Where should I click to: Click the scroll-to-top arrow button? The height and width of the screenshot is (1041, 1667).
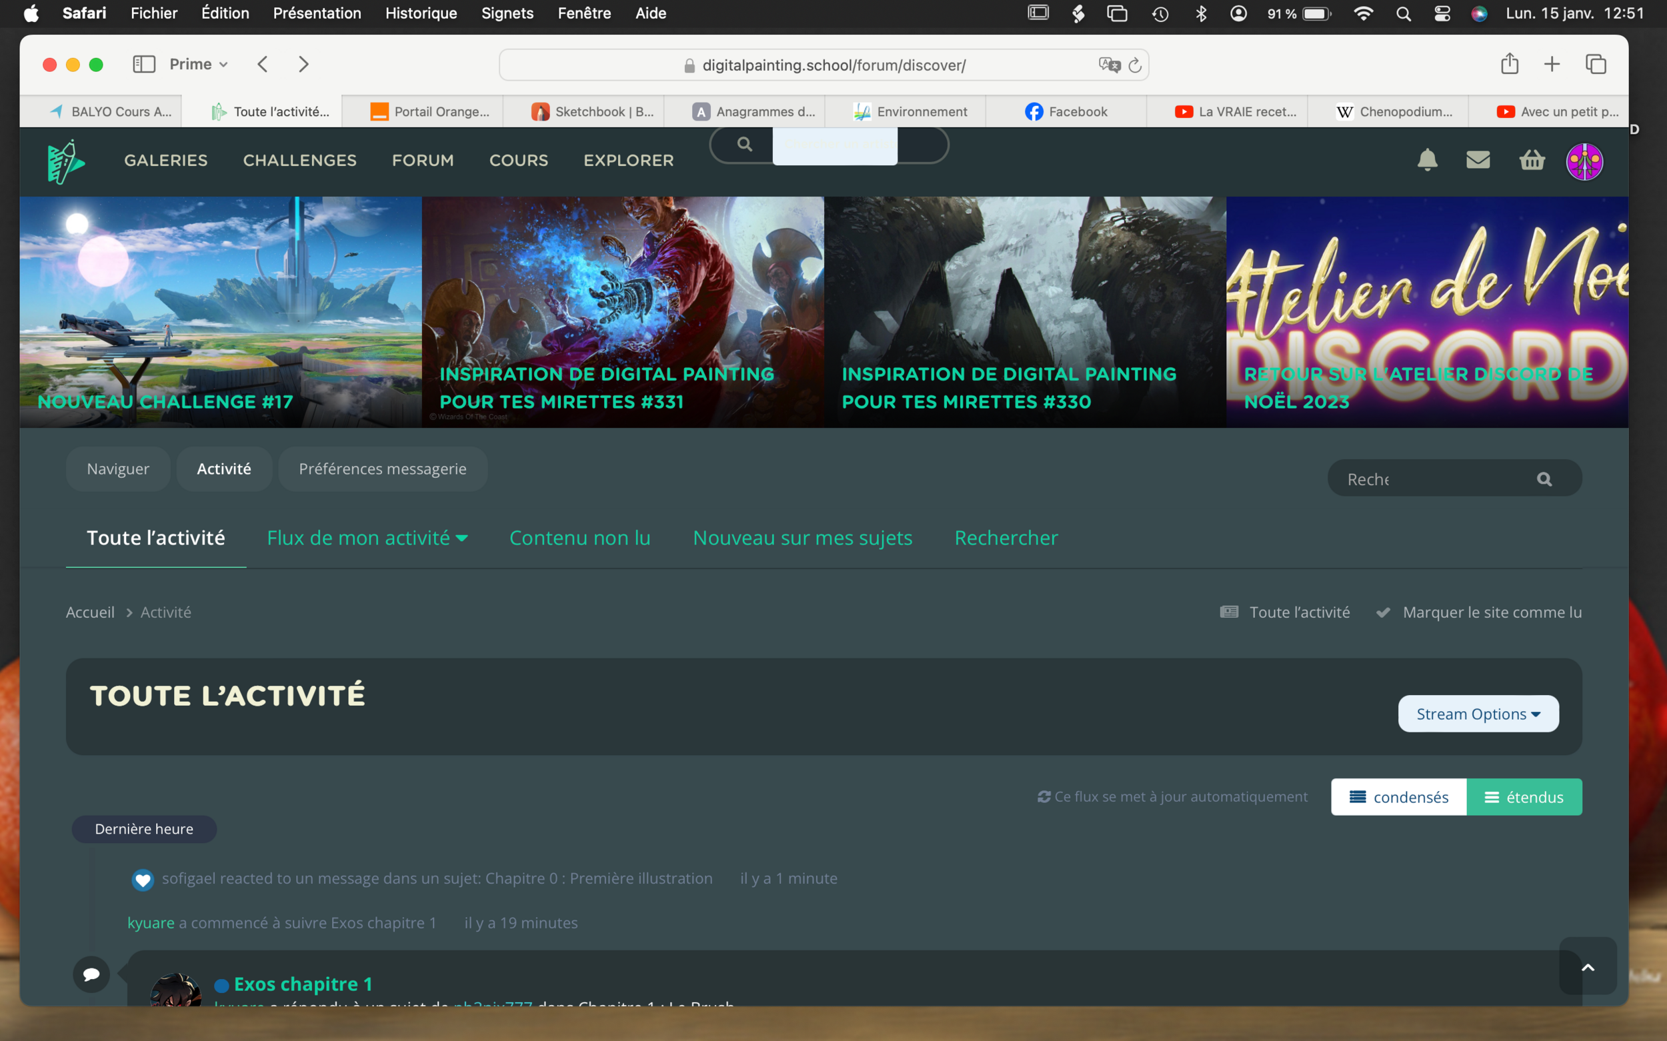1587,966
